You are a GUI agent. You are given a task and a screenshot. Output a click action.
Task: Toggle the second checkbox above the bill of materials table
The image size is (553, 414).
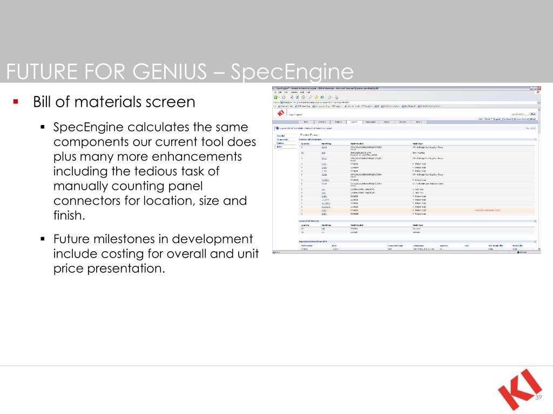tap(311, 135)
